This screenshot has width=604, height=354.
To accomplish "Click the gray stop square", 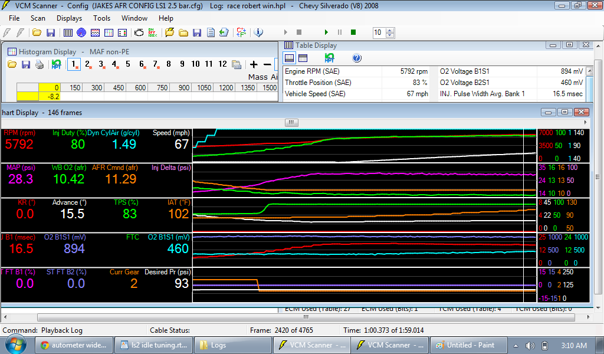I will [299, 32].
